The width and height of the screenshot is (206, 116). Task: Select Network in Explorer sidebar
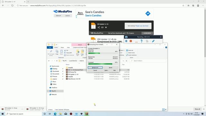(54, 94)
